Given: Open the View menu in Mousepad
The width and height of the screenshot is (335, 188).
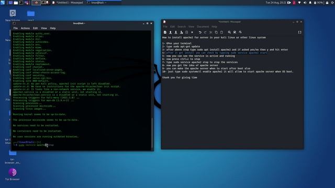Looking at the screenshot, I should click(x=191, y=27).
